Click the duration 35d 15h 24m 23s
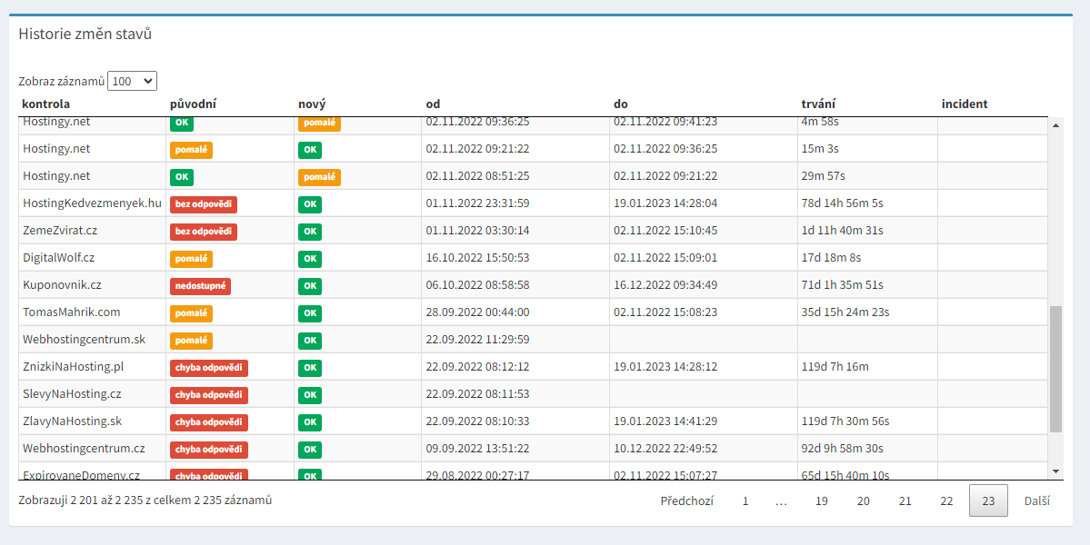 pos(845,312)
